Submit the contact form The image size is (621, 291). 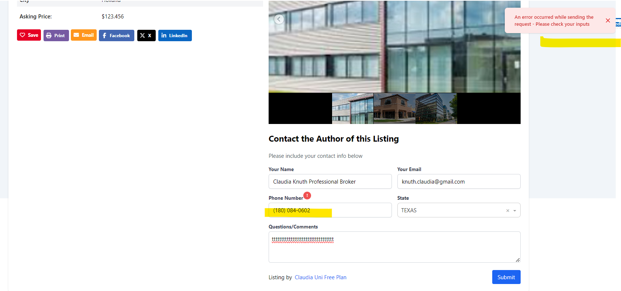tap(506, 277)
